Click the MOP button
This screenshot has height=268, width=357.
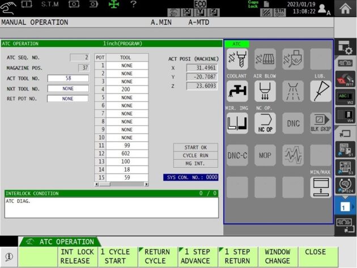point(265,155)
